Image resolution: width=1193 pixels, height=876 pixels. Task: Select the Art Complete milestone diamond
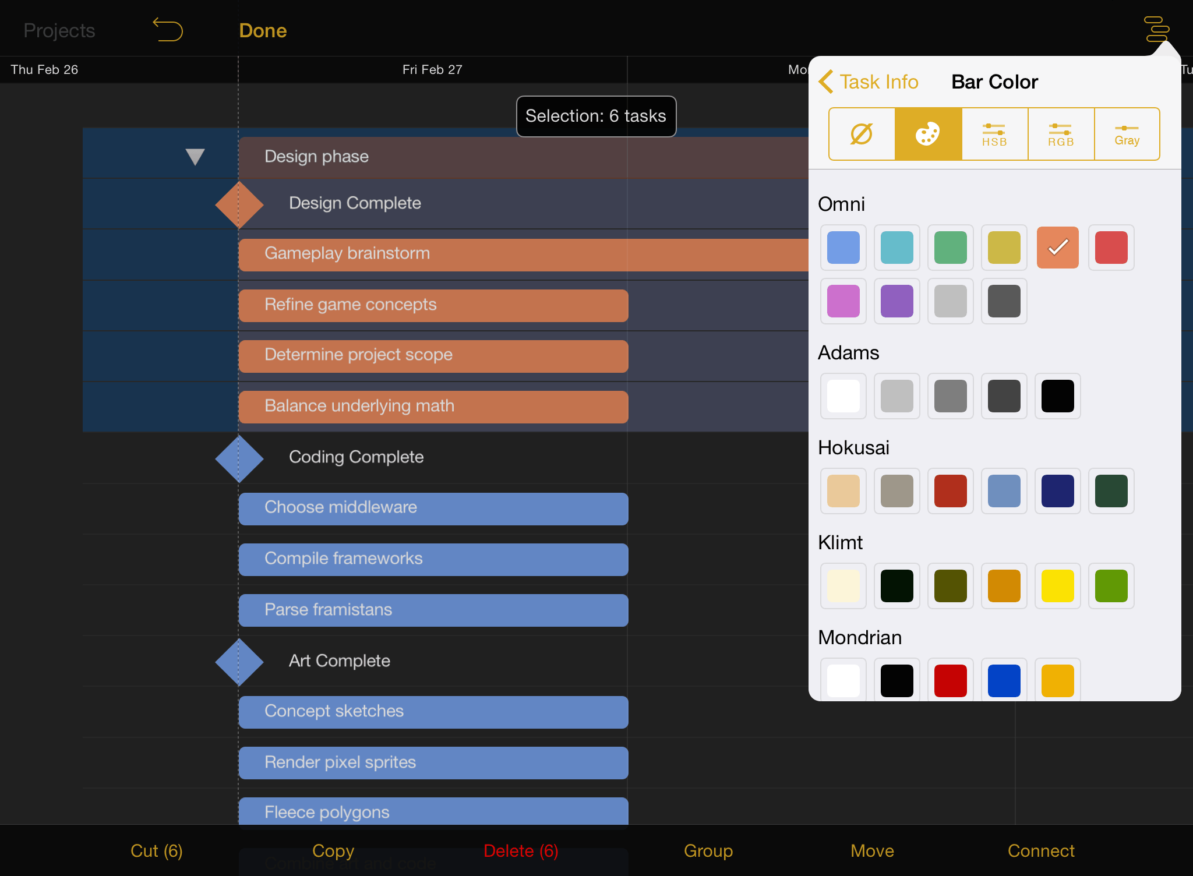click(x=239, y=662)
